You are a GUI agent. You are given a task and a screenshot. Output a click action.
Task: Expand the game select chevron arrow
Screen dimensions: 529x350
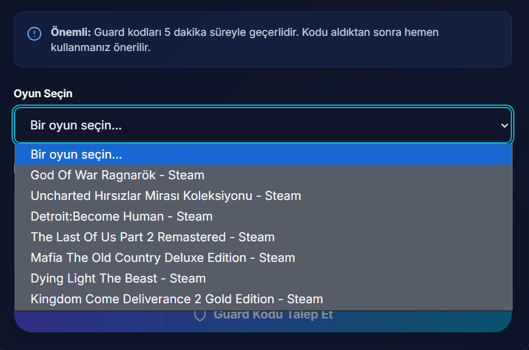tap(505, 126)
